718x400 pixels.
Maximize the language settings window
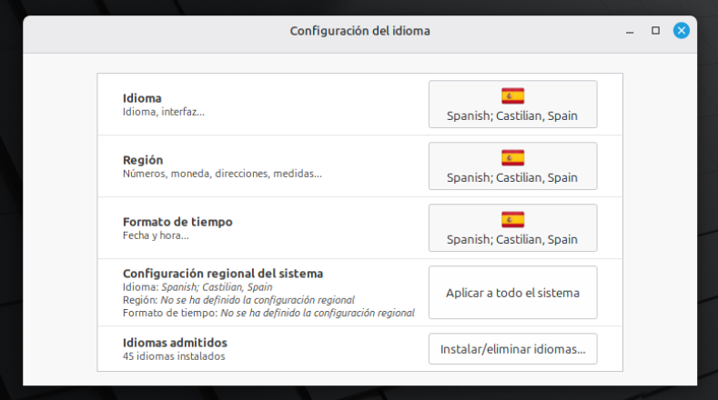click(x=655, y=31)
